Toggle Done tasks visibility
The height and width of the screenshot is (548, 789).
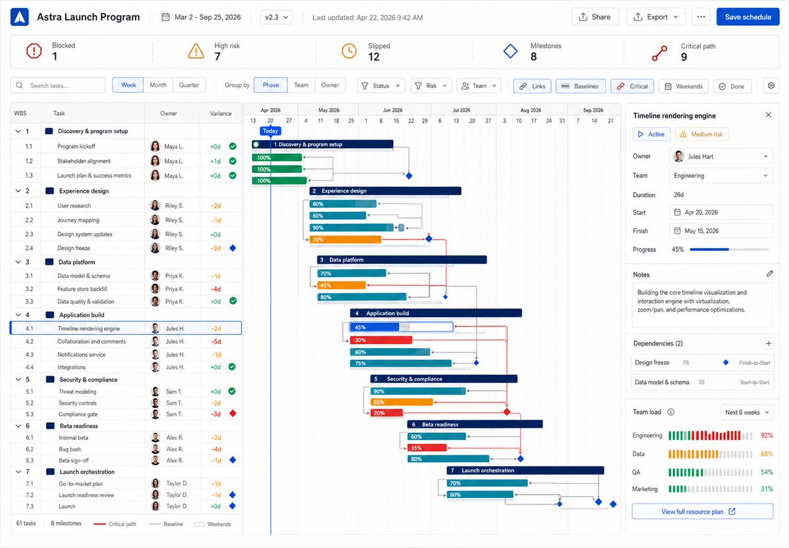click(732, 86)
